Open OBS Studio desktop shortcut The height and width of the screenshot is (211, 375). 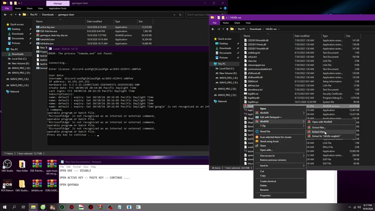7,166
